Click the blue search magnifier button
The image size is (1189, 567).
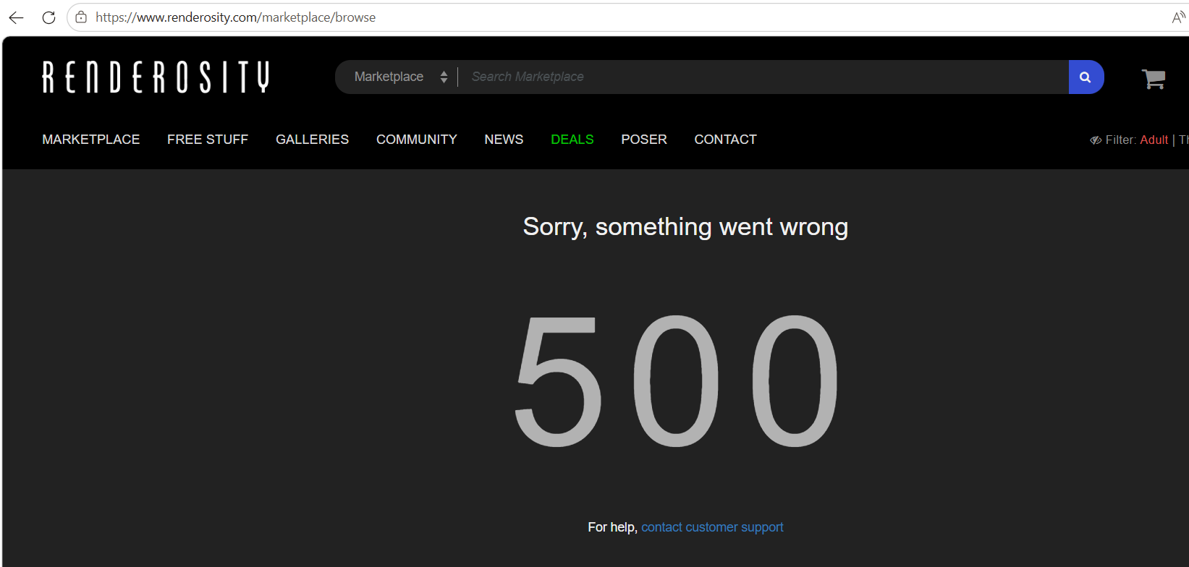point(1086,77)
